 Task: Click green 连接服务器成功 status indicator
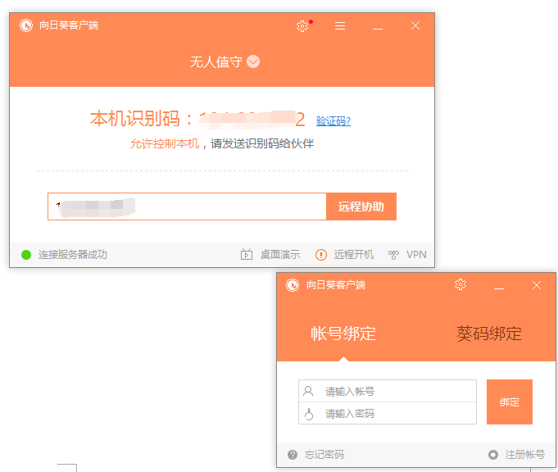coord(26,255)
